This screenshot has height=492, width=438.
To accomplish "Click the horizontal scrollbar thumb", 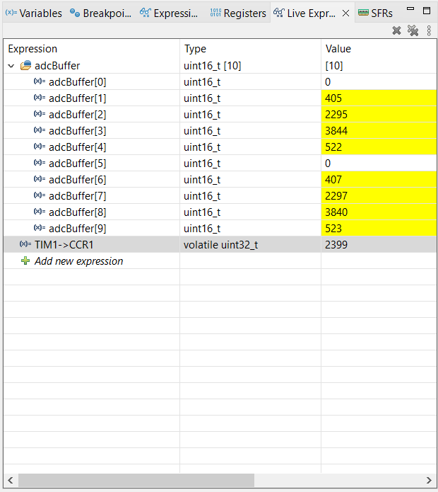I will (x=136, y=480).
